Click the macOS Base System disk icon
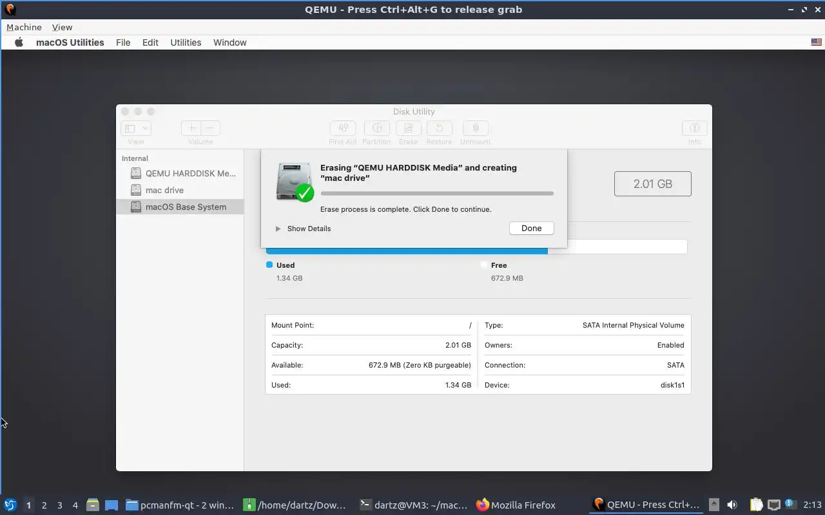This screenshot has height=515, width=825. (x=135, y=207)
